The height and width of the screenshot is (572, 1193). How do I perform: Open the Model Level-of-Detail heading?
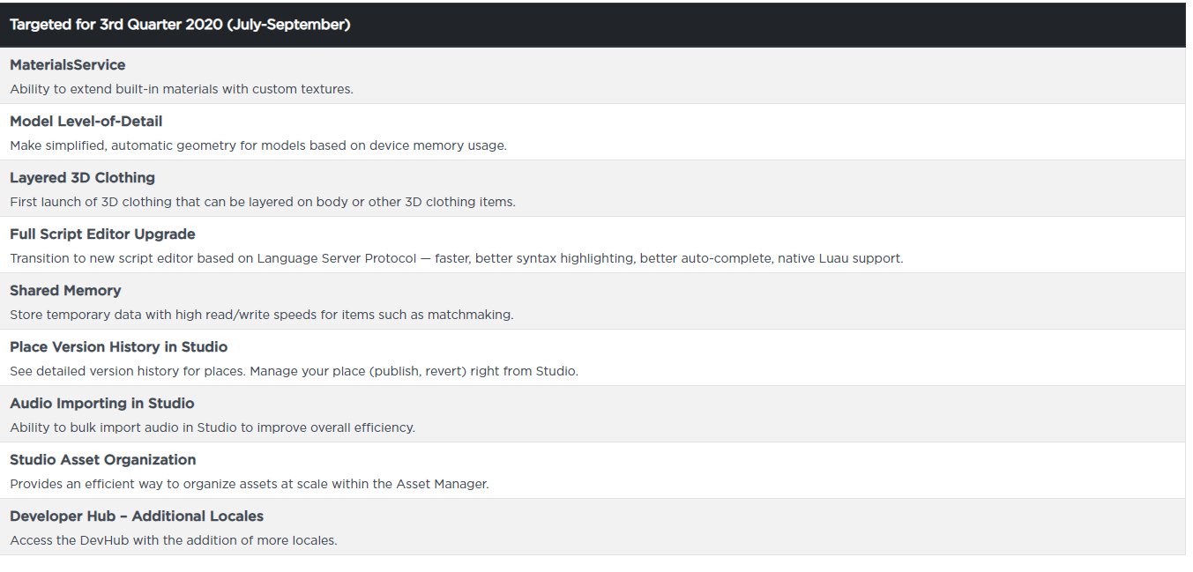(86, 122)
